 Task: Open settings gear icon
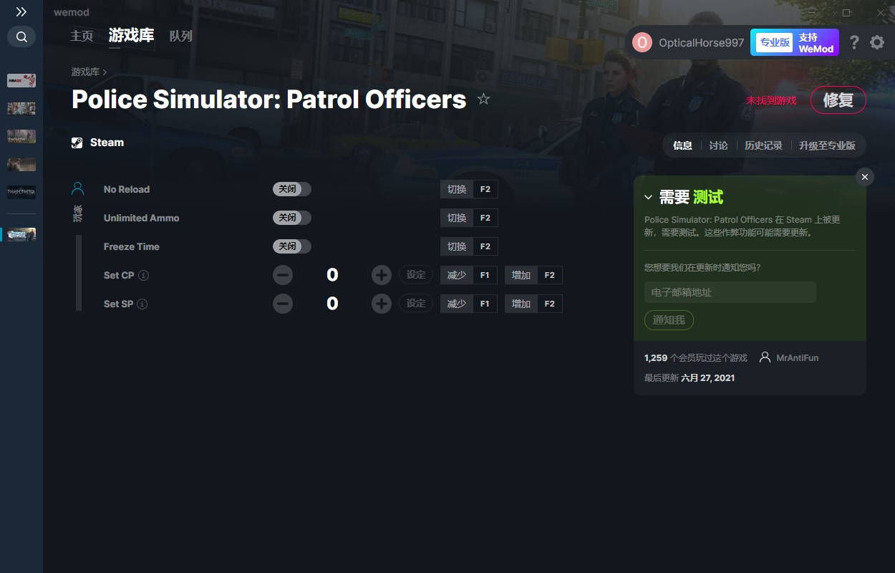tap(877, 42)
